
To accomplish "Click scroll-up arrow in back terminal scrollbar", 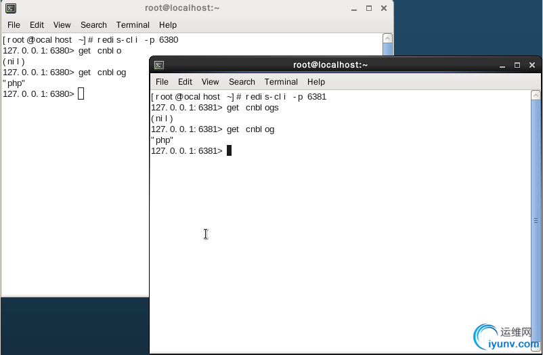I will tap(387, 38).
